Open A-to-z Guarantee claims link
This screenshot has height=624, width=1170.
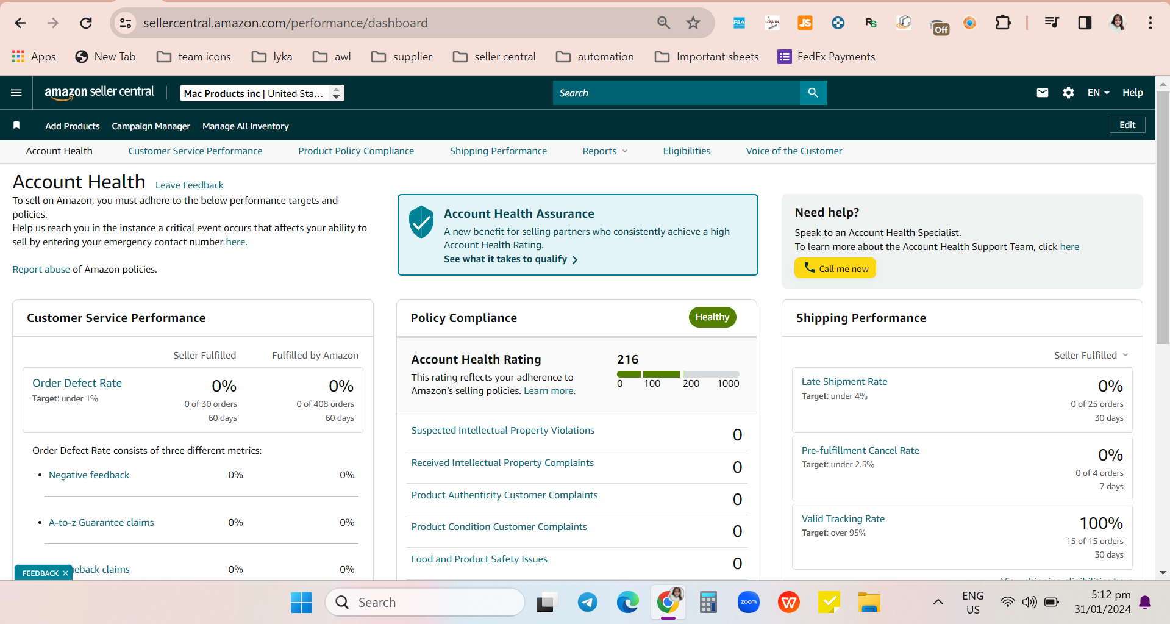point(101,523)
